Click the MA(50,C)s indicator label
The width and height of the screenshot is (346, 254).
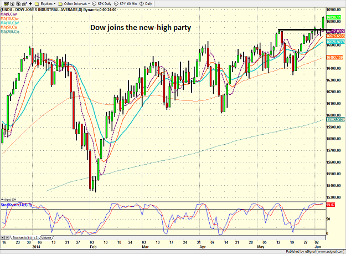pyautogui.click(x=9, y=27)
